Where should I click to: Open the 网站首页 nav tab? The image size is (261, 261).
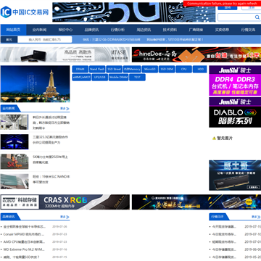(x=13, y=30)
